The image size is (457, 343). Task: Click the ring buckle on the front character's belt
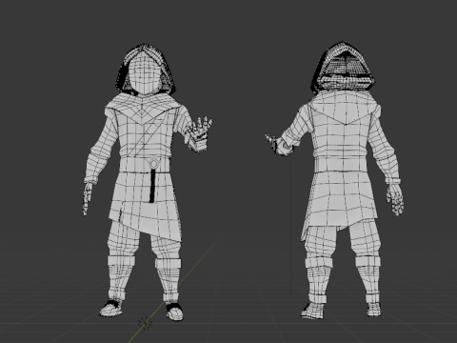tap(153, 164)
